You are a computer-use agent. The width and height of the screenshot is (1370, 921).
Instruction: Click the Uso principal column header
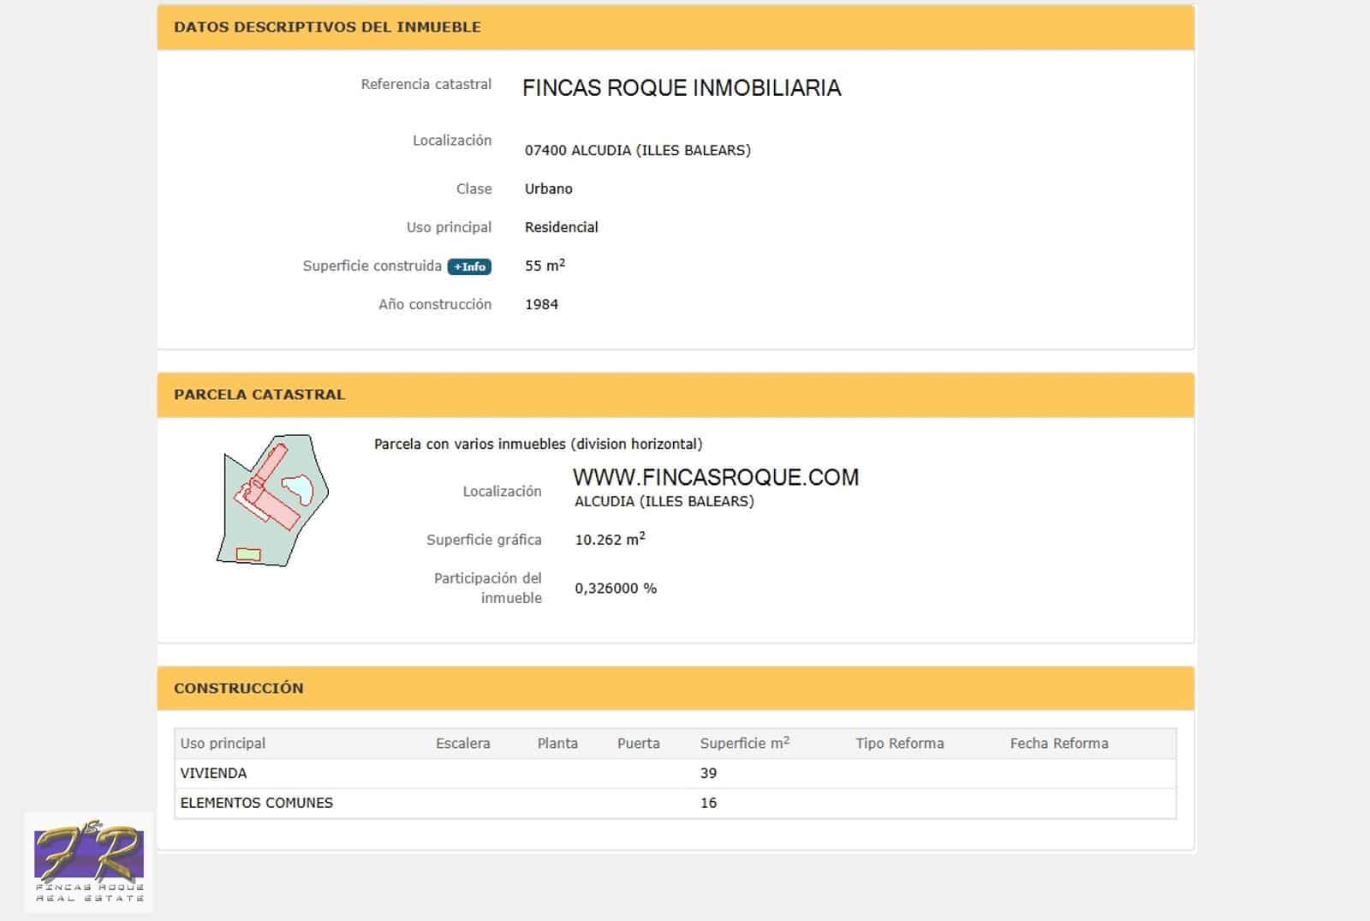(223, 744)
